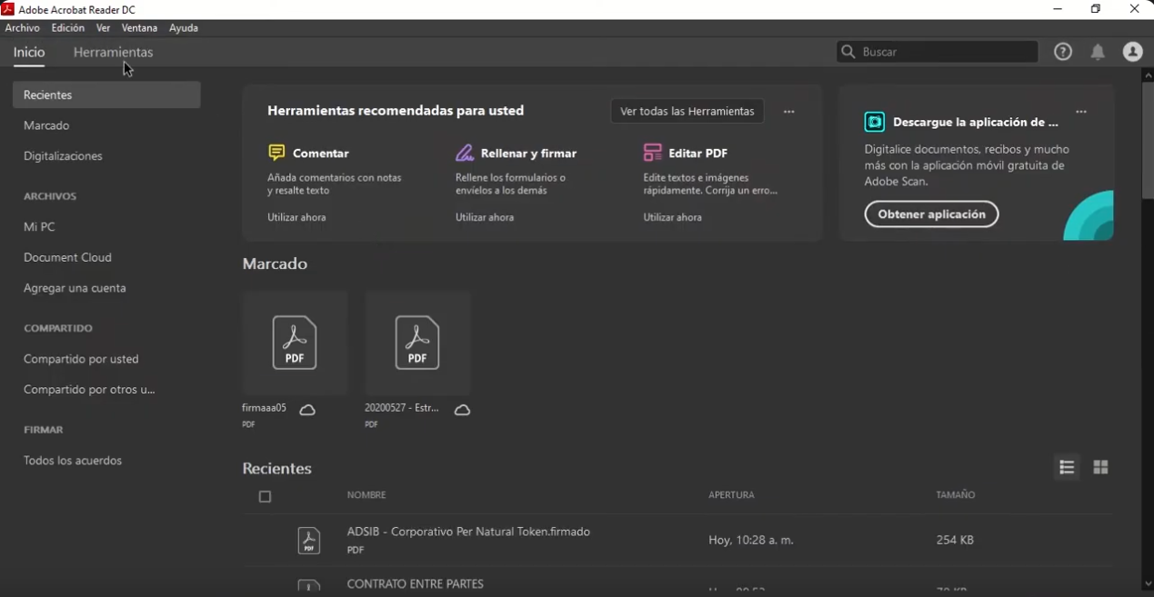Click the Adobe Acrobat title bar logo
The image size is (1154, 597).
[x=7, y=9]
